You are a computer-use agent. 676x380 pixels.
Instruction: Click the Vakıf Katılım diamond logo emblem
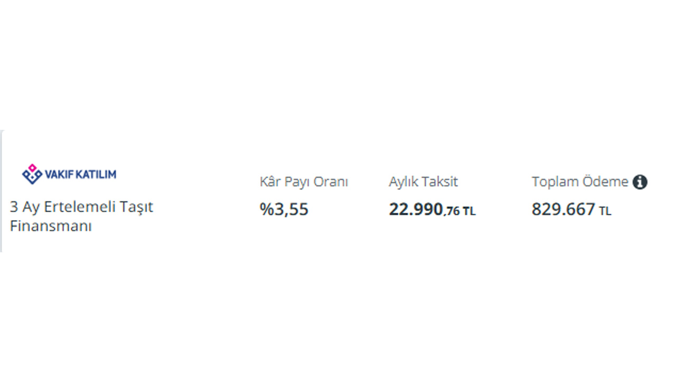pos(32,174)
